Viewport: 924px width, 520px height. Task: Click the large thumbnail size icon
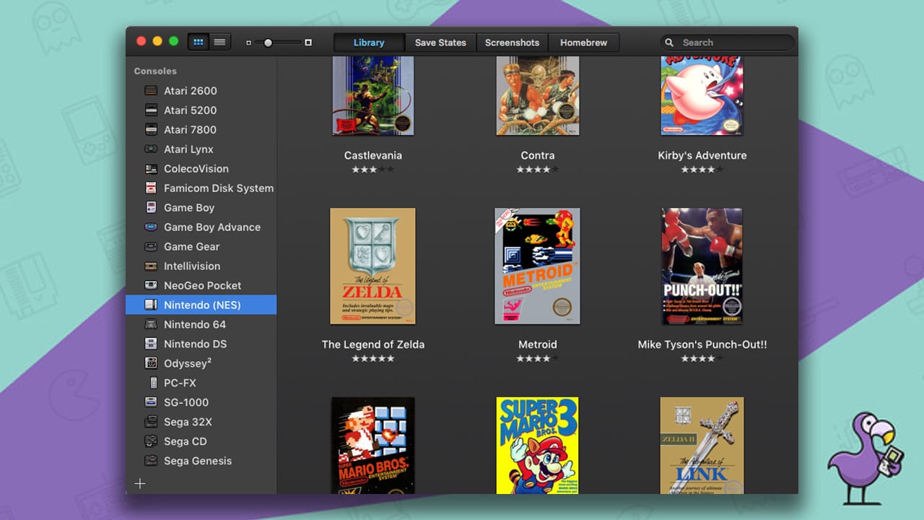(x=308, y=43)
